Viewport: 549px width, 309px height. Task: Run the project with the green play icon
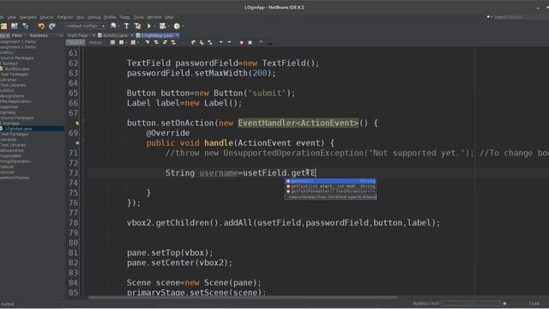[x=148, y=26]
